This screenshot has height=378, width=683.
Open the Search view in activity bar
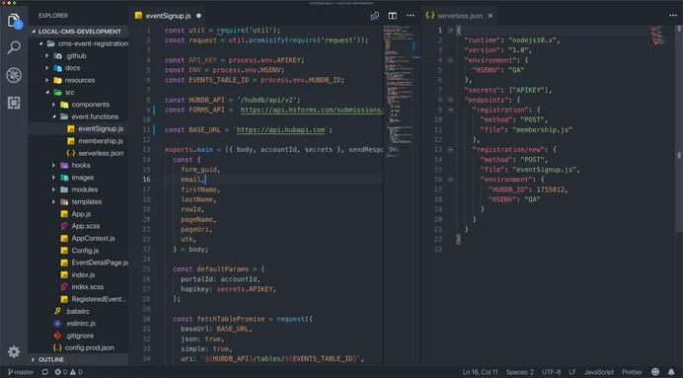[14, 47]
